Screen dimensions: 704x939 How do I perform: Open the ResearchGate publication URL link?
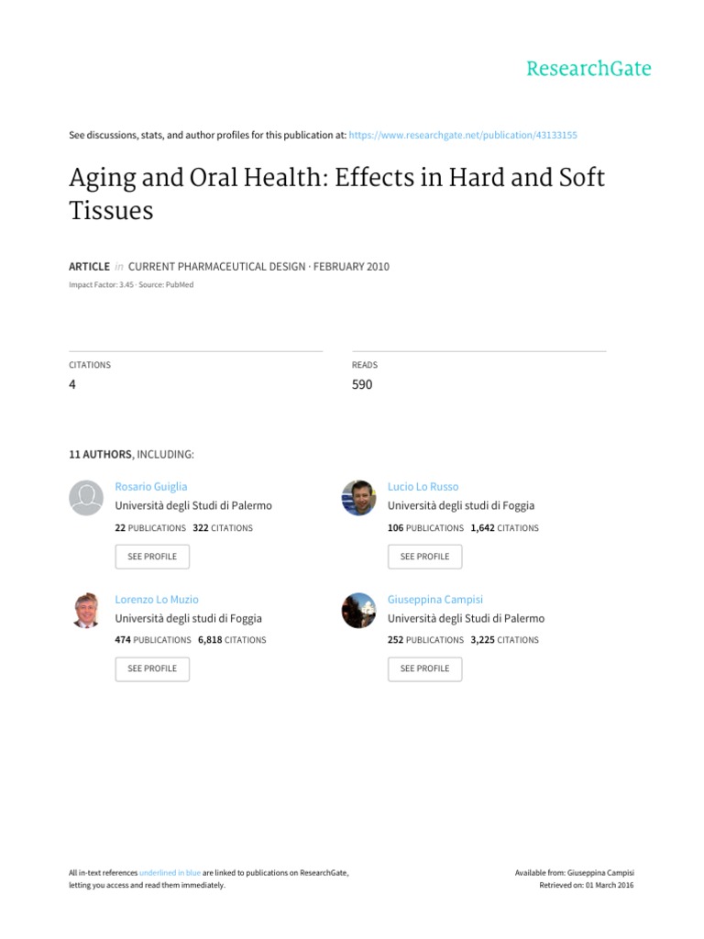pos(463,135)
